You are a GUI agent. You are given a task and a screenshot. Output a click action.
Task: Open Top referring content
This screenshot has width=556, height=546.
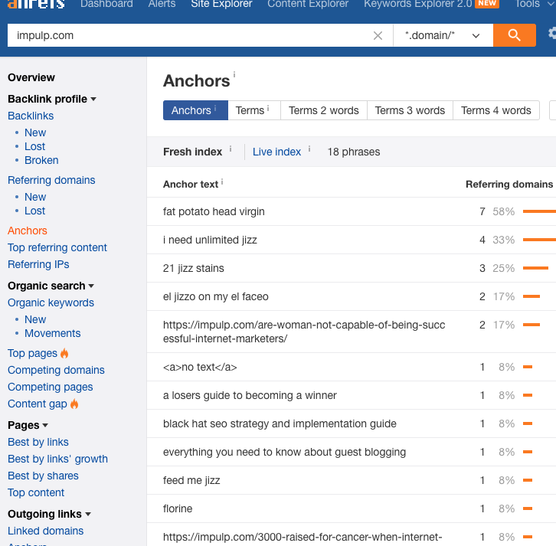tap(57, 247)
